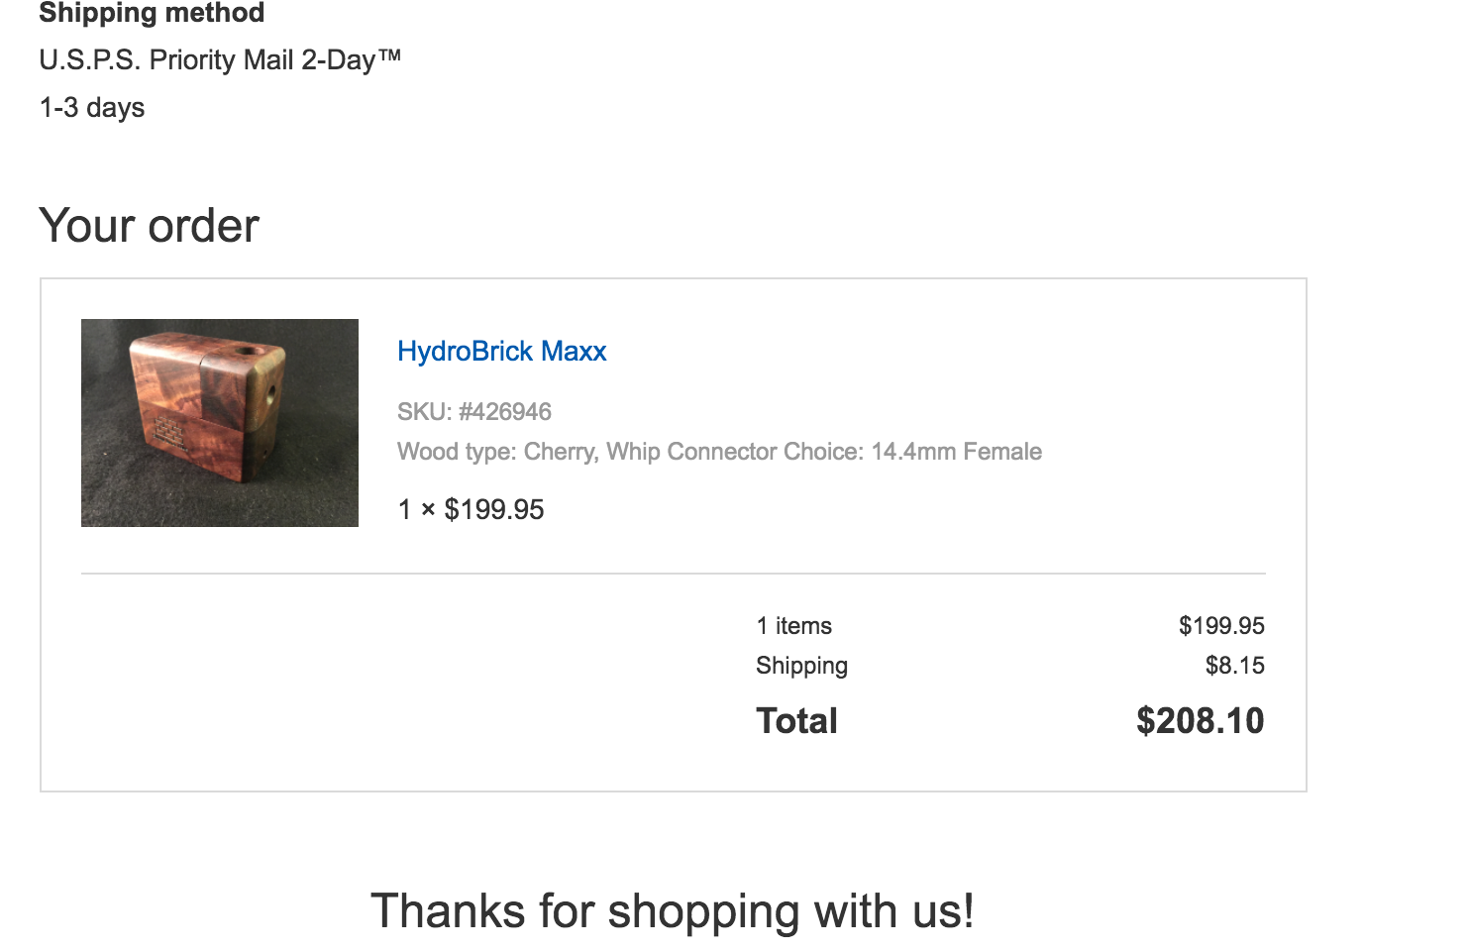Select the SKU #426946 text
This screenshot has height=951, width=1470.
[474, 412]
